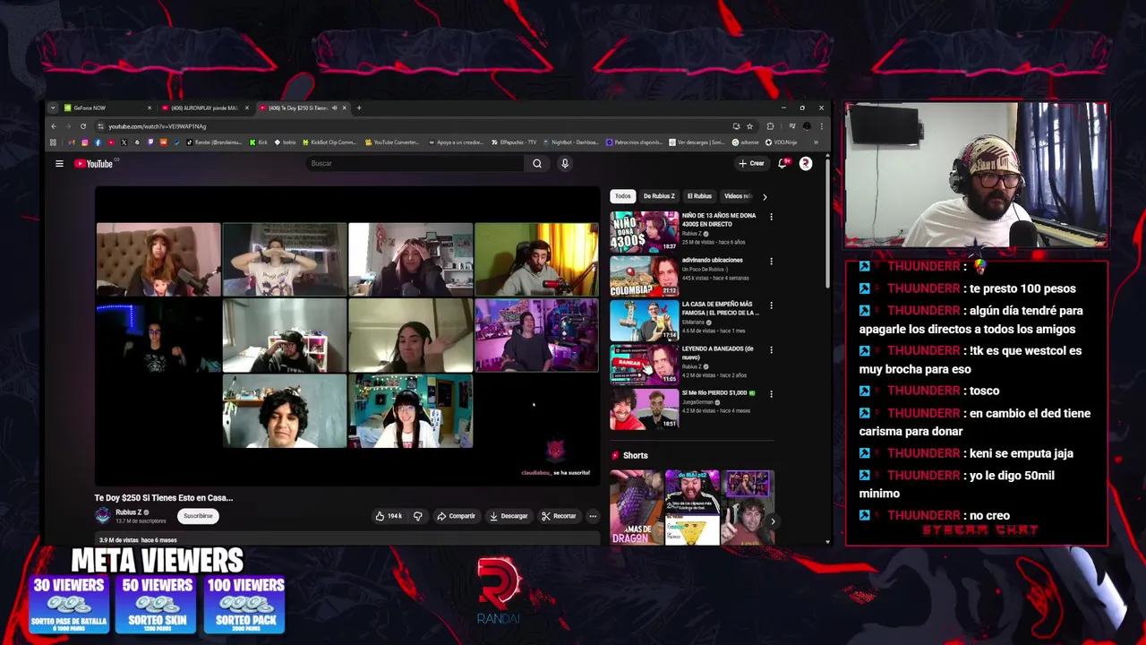This screenshot has height=645, width=1146.
Task: Open the Nightbot Dashboard bookmark
Action: click(571, 142)
